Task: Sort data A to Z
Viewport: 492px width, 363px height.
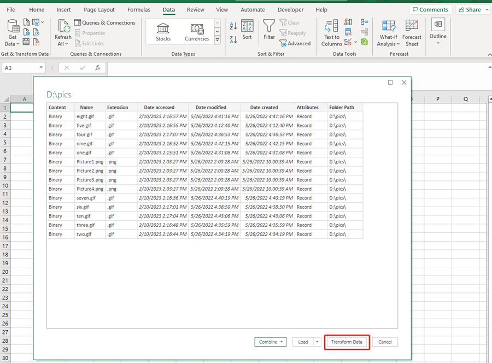Action: pyautogui.click(x=233, y=25)
